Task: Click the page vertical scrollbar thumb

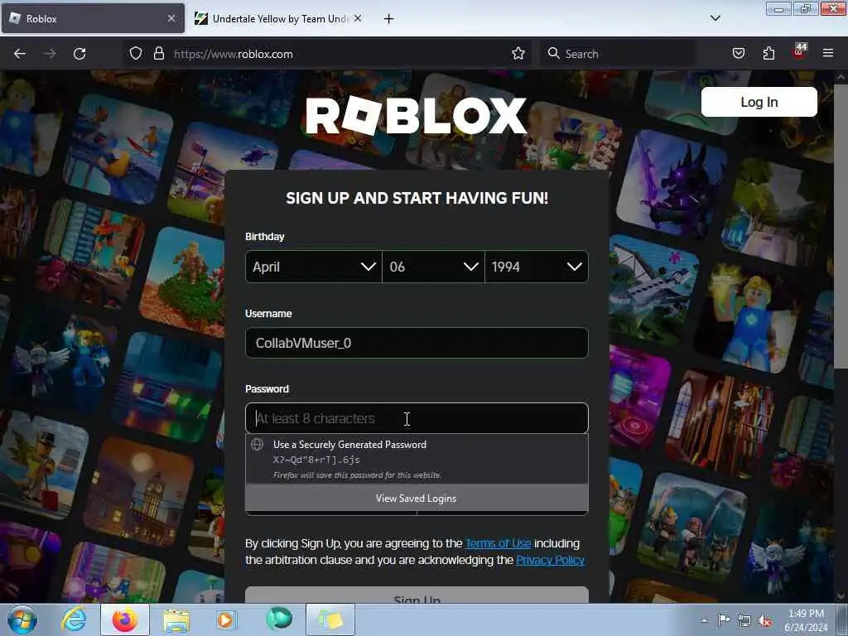Action: click(x=841, y=226)
